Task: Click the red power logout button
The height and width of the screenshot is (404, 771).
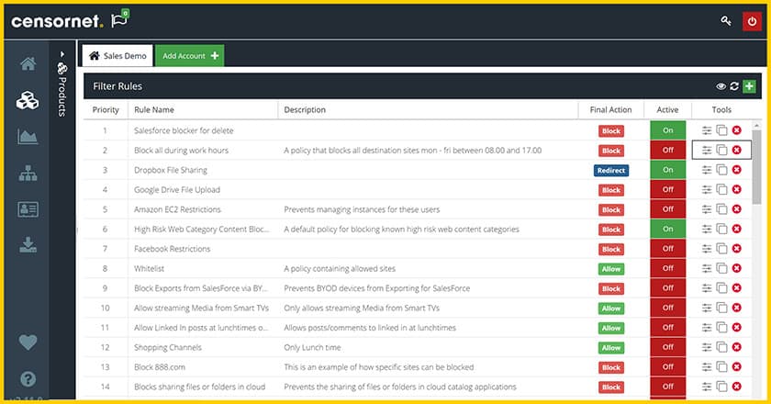Action: [752, 21]
